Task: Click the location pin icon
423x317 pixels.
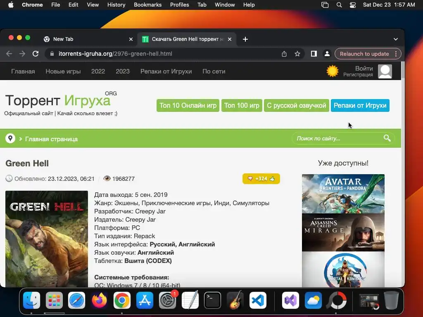Action: tap(10, 139)
